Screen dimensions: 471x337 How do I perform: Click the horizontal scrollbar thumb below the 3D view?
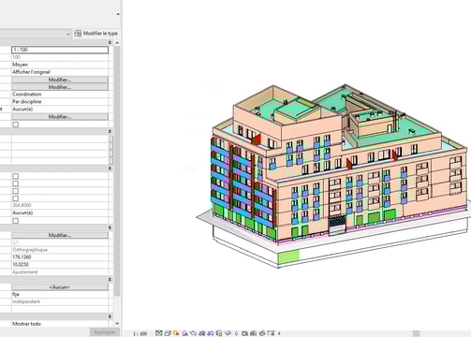coord(416,333)
